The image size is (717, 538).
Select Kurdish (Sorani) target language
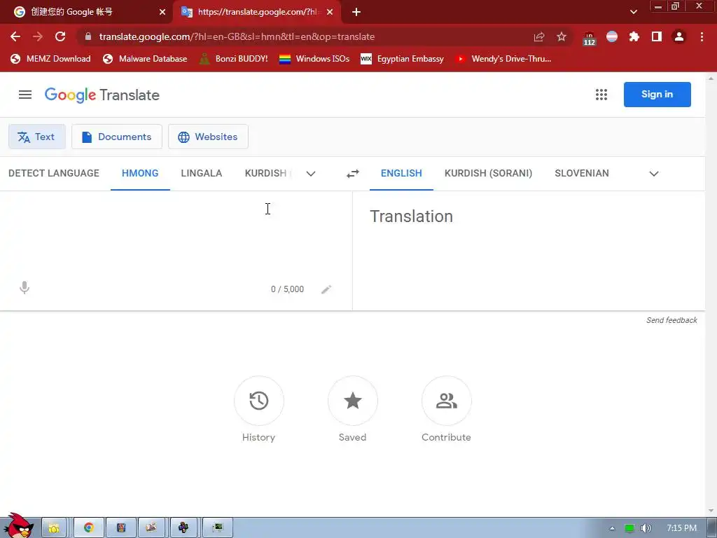(x=488, y=174)
